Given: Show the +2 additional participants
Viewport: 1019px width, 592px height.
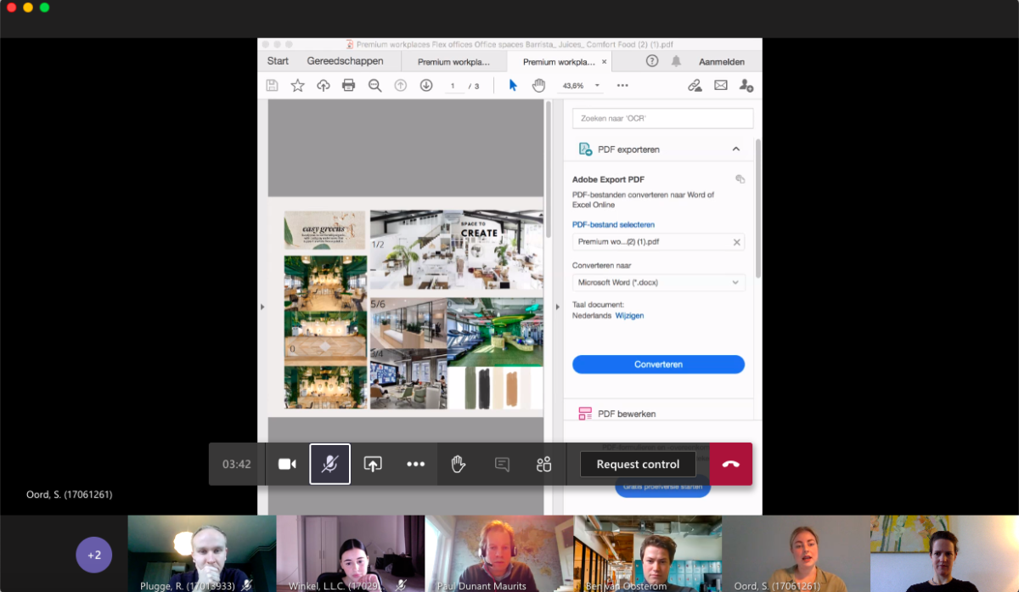Looking at the screenshot, I should [94, 555].
